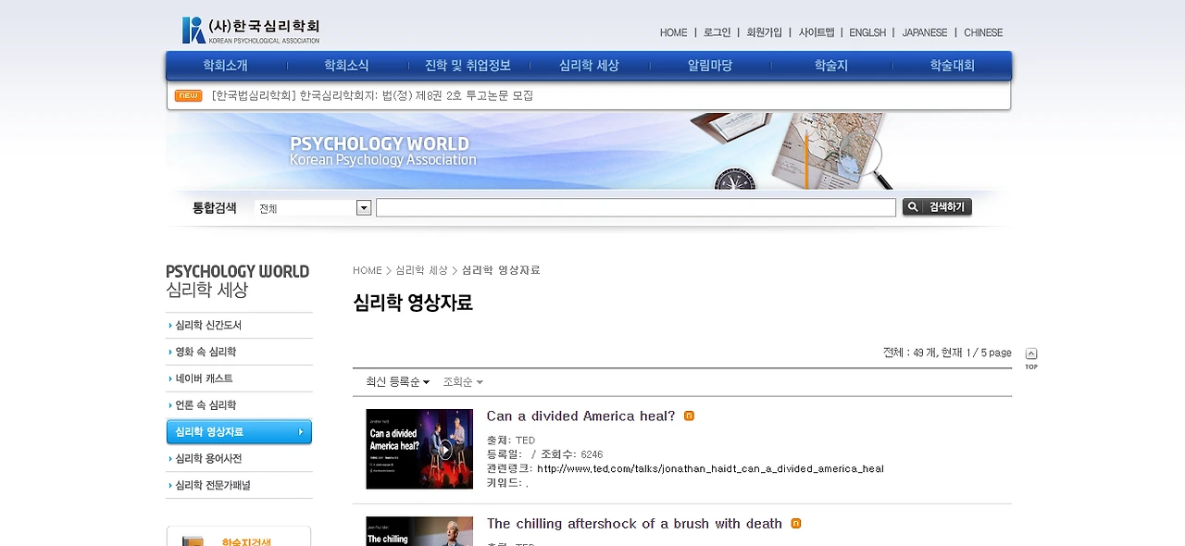This screenshot has height=546, width=1185.
Task: Click the new badge beside 'The chilling aftershock' title
Action: pos(795,523)
